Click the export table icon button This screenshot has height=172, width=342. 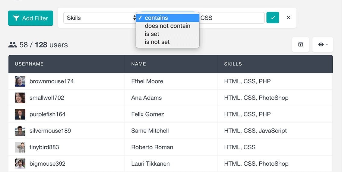coord(300,45)
